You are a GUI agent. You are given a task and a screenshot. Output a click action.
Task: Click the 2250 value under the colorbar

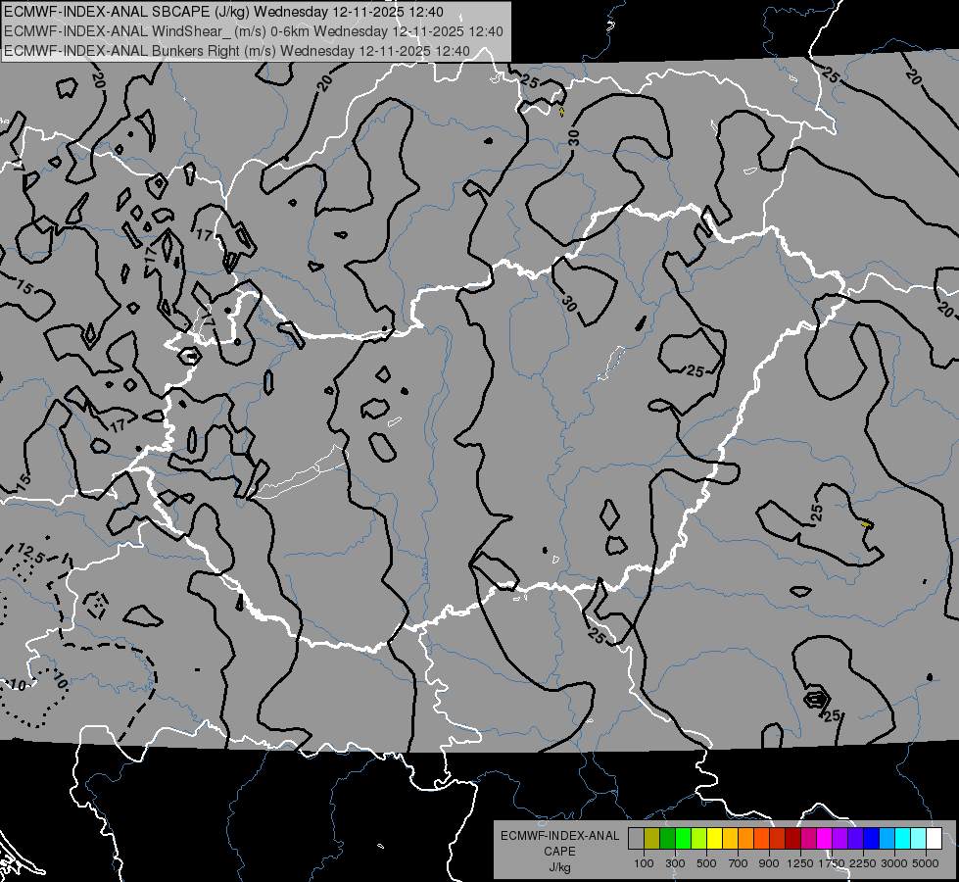click(x=863, y=863)
